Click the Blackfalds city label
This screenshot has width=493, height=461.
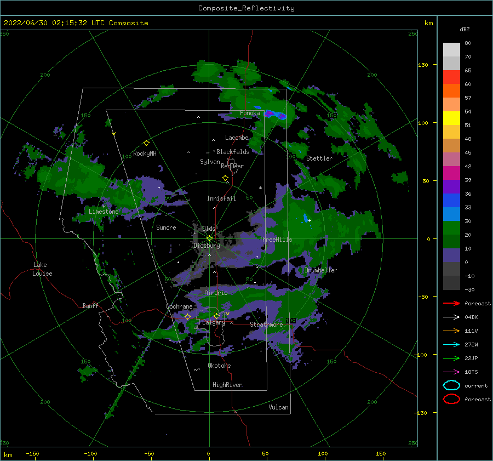(233, 152)
